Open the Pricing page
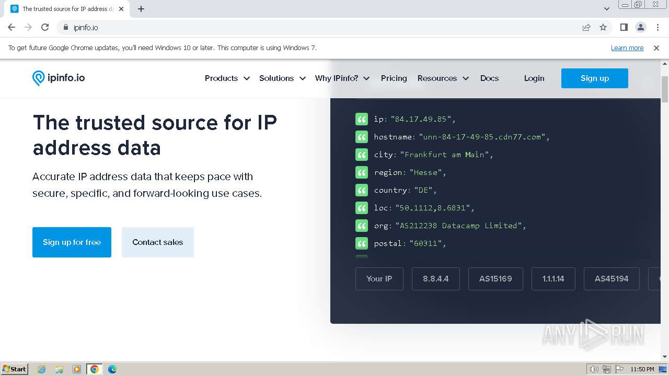The height and width of the screenshot is (376, 669). click(x=394, y=78)
